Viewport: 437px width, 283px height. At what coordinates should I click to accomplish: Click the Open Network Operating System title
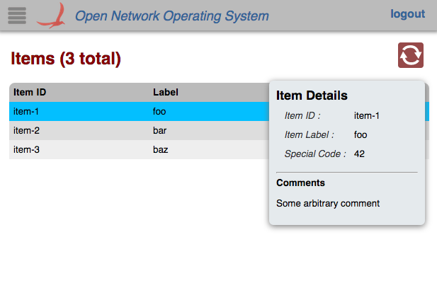(172, 16)
